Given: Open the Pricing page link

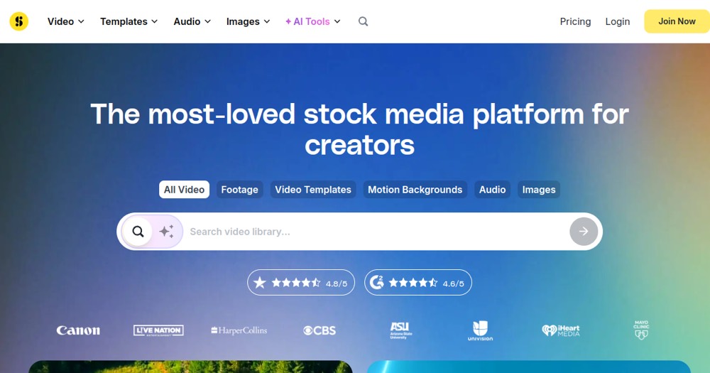Looking at the screenshot, I should tap(575, 21).
